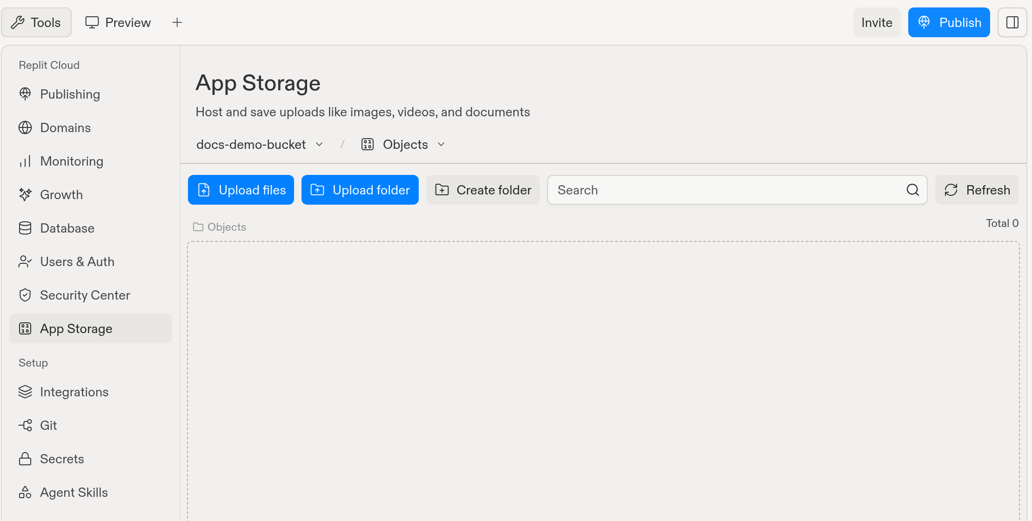Click the Invite button
The height and width of the screenshot is (521, 1032).
tap(877, 22)
